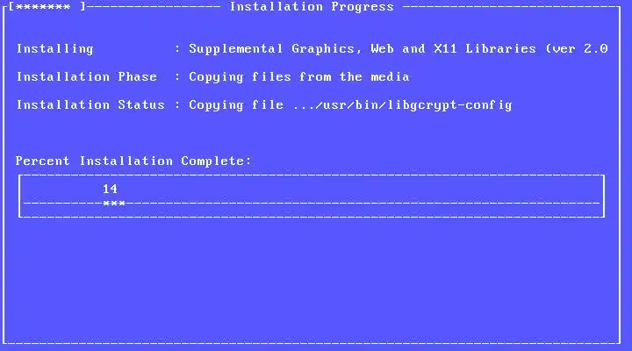
Task: Click the closing bracket of the top-left indicator
Action: [83, 7]
